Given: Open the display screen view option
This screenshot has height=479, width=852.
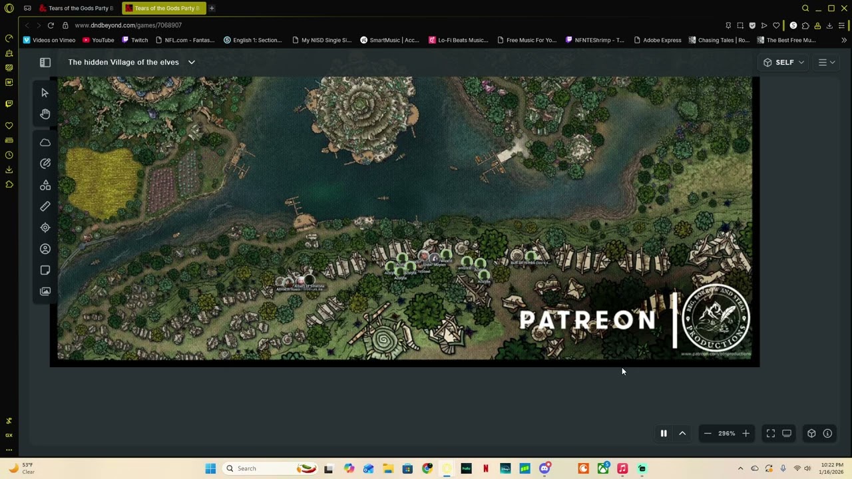Looking at the screenshot, I should (x=787, y=433).
